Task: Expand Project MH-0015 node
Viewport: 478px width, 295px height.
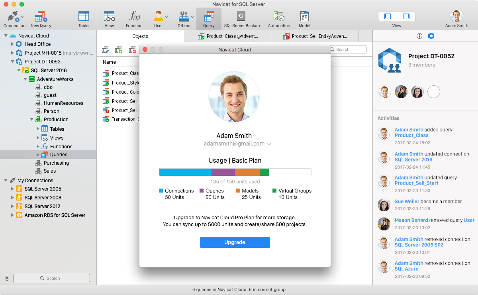Action: click(12, 53)
